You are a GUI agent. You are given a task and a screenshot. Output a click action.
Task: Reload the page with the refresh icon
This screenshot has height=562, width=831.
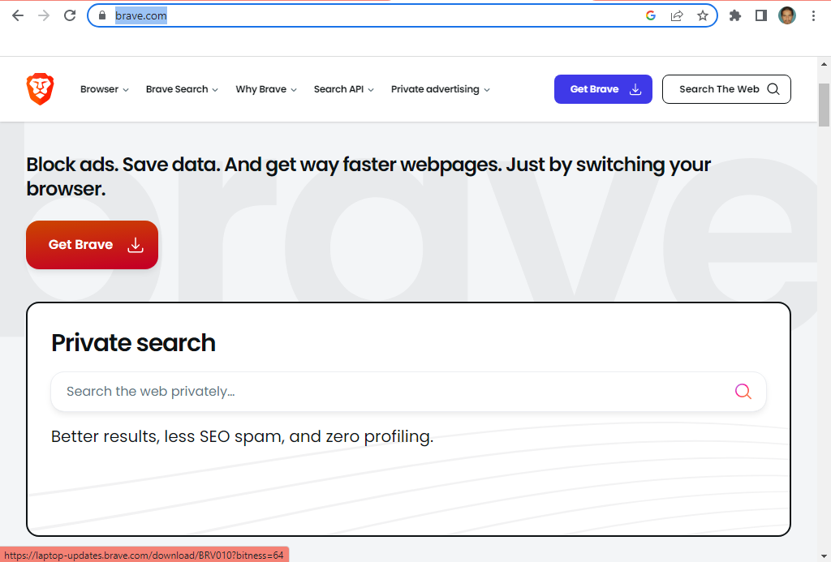(70, 15)
